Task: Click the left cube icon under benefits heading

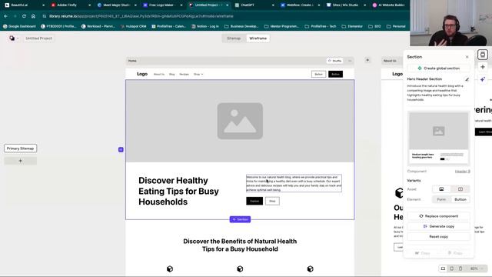Action: (170, 269)
